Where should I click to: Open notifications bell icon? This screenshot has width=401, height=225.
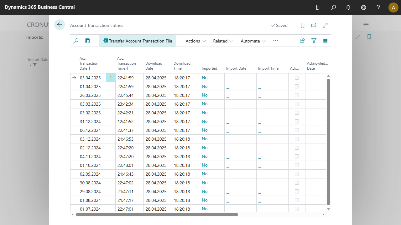click(x=348, y=7)
